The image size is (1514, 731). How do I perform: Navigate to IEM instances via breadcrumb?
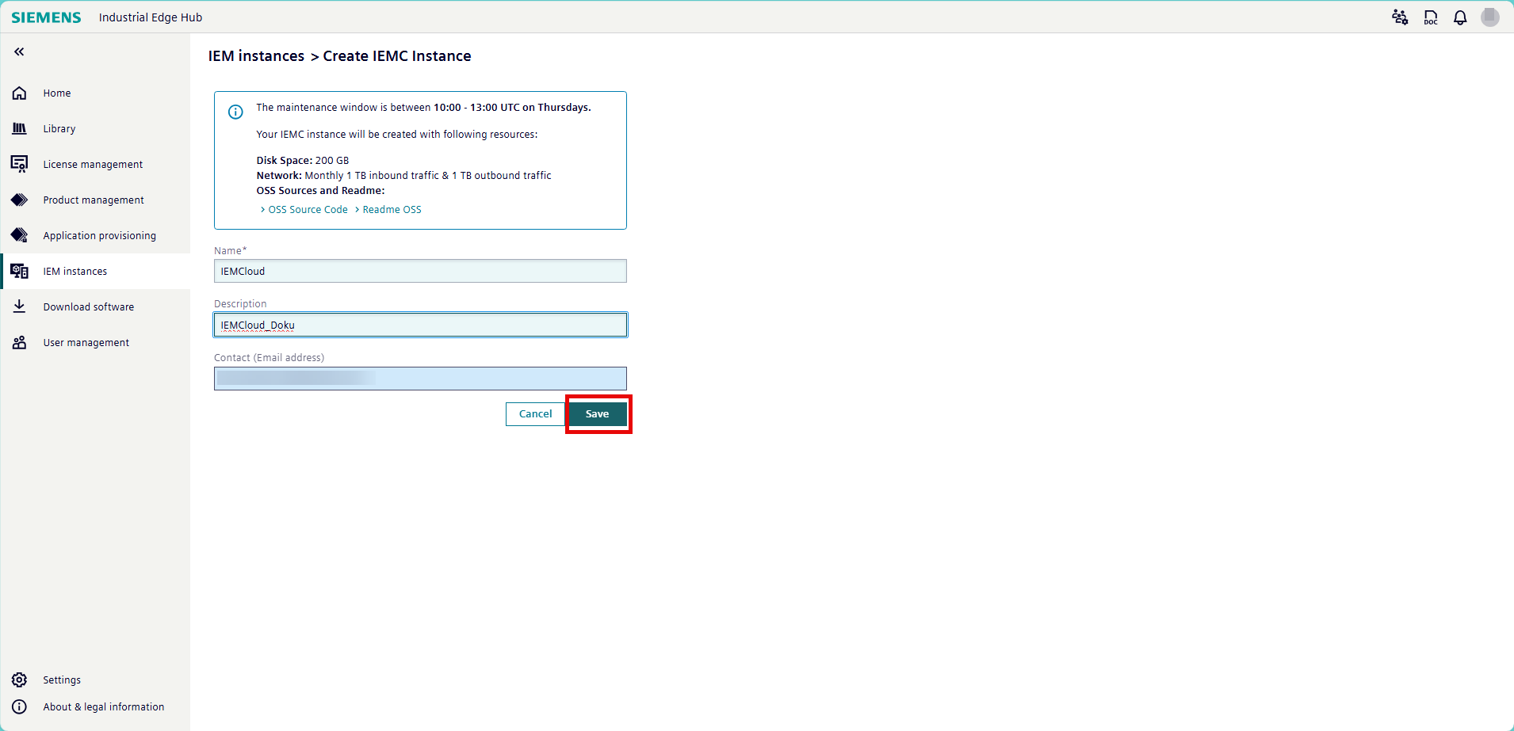click(255, 55)
